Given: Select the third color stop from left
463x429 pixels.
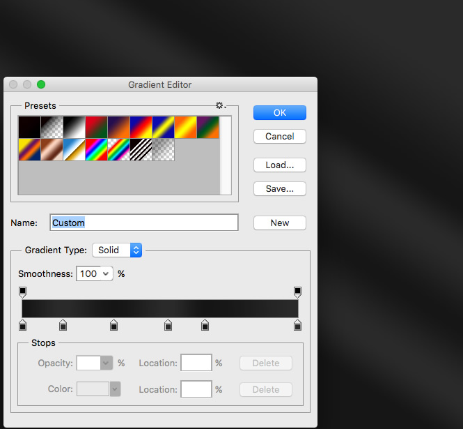Looking at the screenshot, I should coord(113,325).
